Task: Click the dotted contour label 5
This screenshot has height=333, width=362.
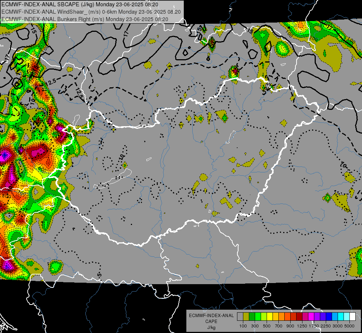Action: pos(99,275)
